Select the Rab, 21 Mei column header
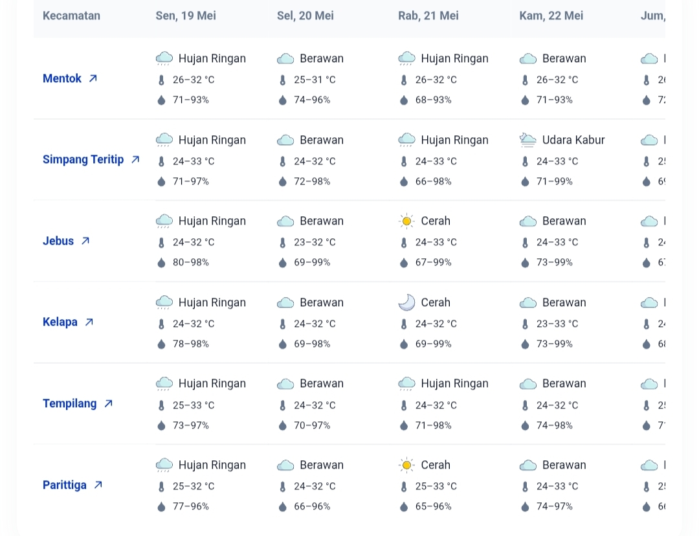Image resolution: width=699 pixels, height=536 pixels. point(428,16)
